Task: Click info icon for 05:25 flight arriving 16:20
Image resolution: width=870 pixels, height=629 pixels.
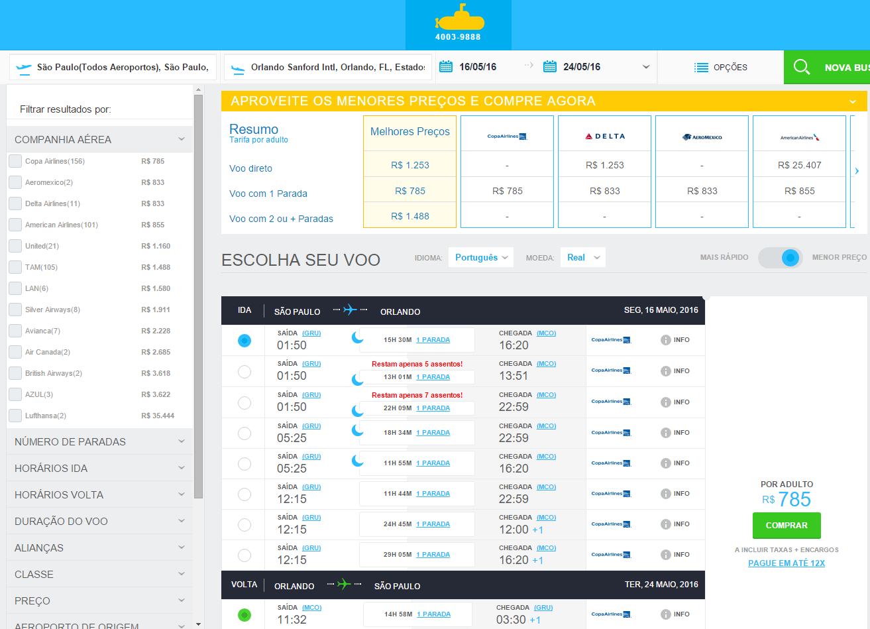Action: pos(666,463)
